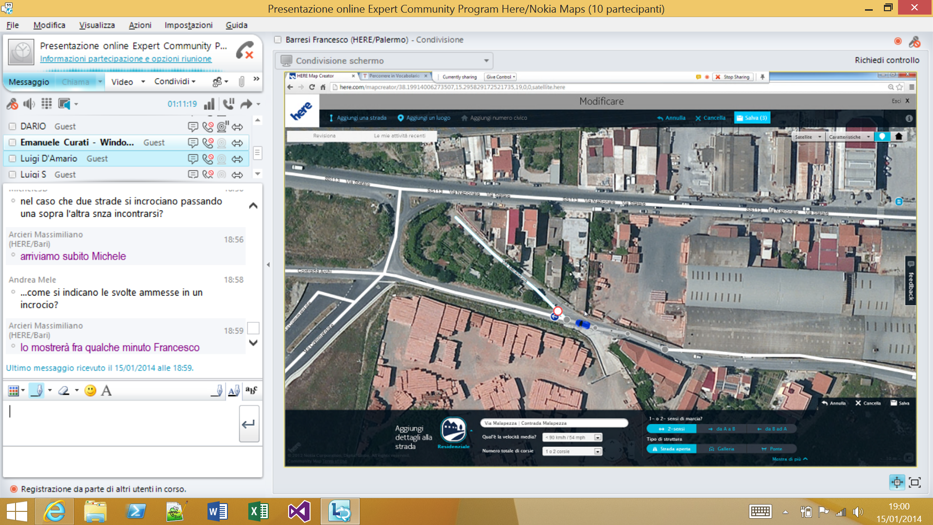933x525 pixels.
Task: Open eraser options dropdown arrow
Action: (x=77, y=390)
